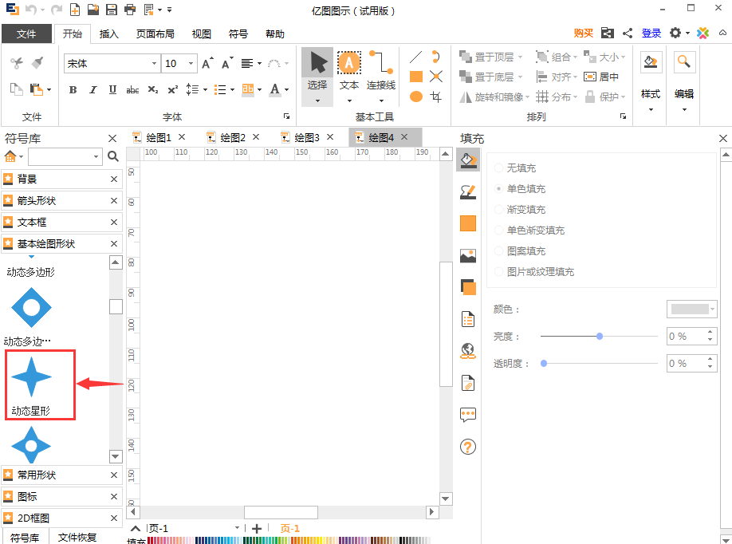Open the 对齐 alignment dropdown
This screenshot has width=732, height=544.
coord(565,76)
